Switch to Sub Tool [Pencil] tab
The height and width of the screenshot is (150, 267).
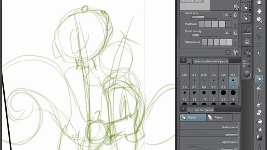click(201, 110)
